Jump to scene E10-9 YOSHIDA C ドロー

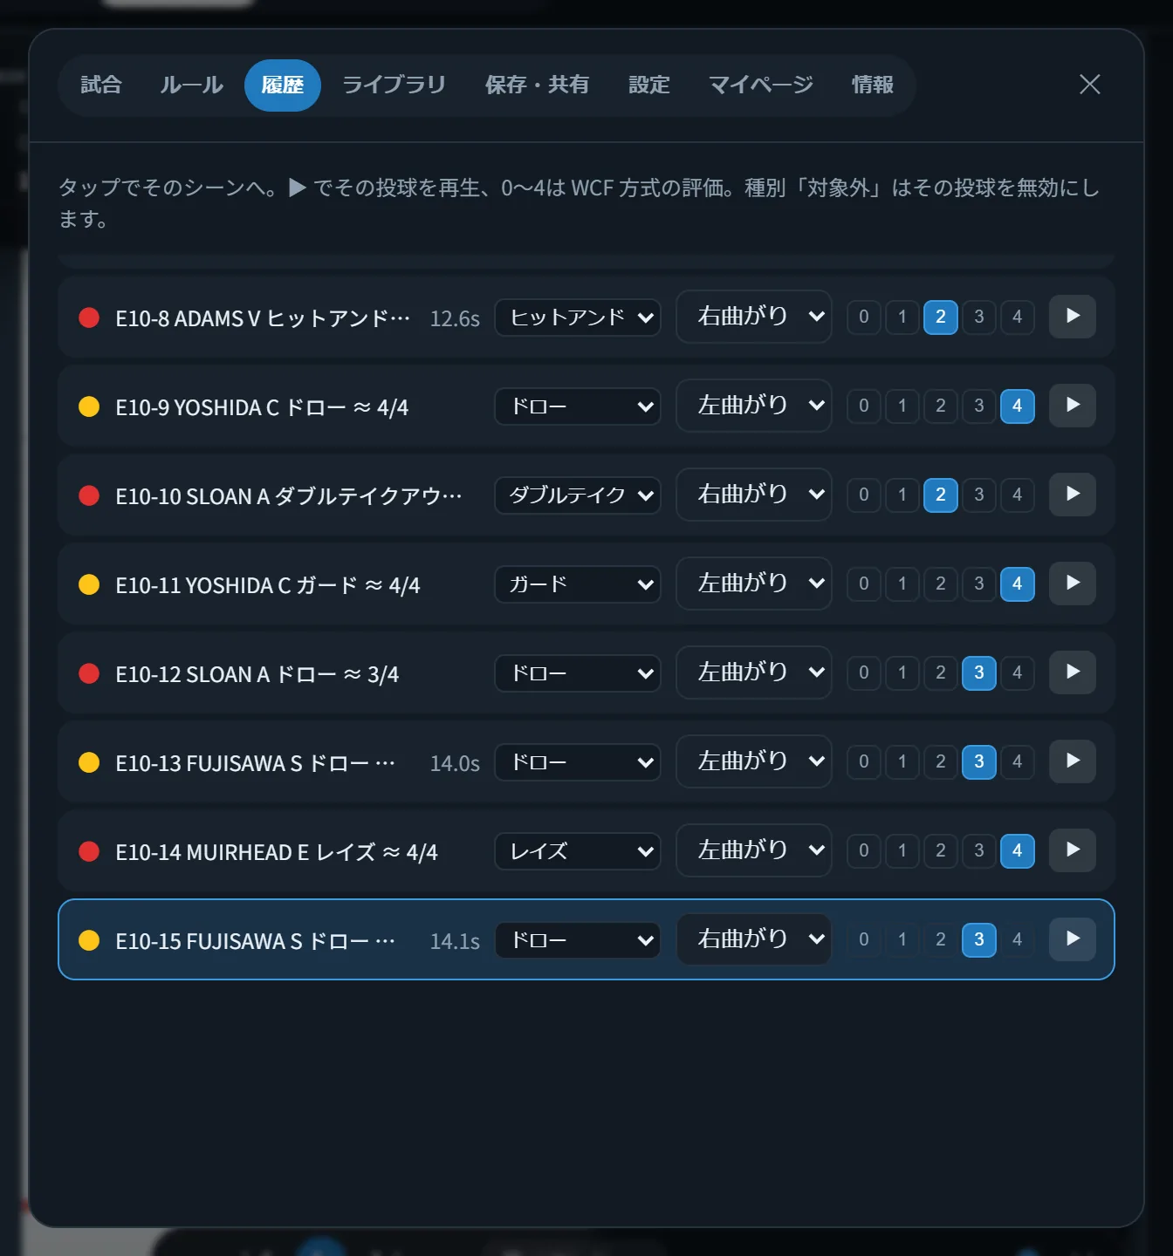[262, 407]
